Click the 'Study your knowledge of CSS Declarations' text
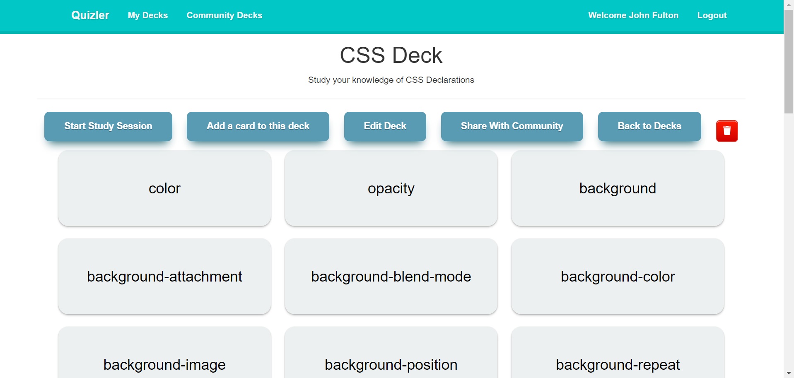 [391, 80]
